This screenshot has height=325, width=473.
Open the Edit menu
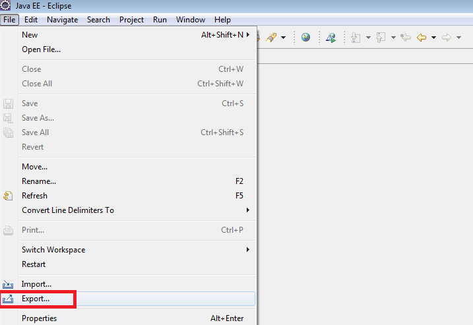pos(31,20)
